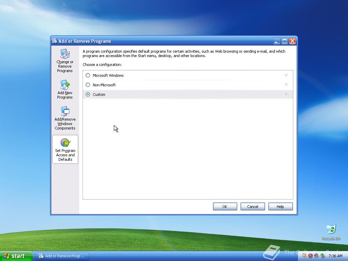The height and width of the screenshot is (261, 348).
Task: Open the Recycle Bin desktop icon
Action: pos(331,232)
